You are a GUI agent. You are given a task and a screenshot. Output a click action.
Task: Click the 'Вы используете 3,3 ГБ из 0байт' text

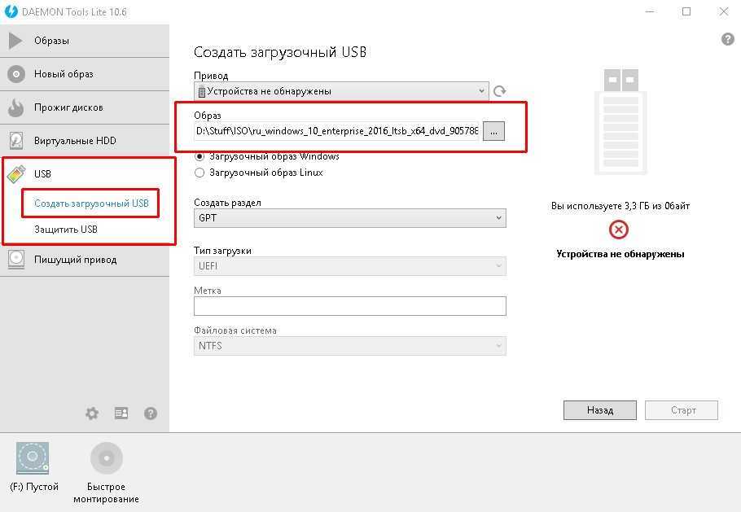tap(620, 206)
